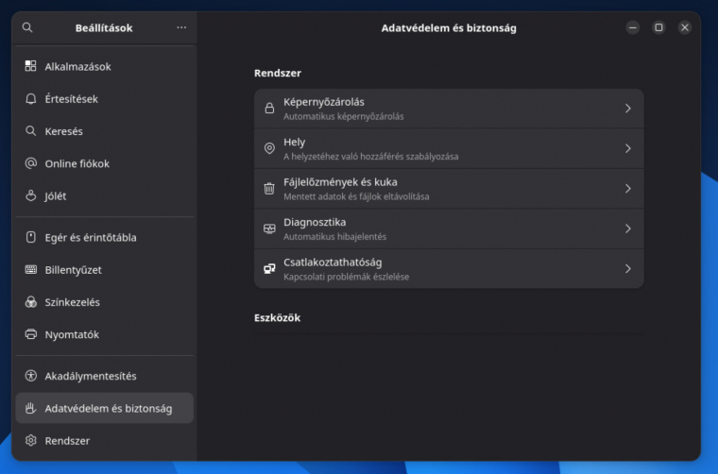
Task: Select Rendszer label in sidebar
Action: (67, 441)
